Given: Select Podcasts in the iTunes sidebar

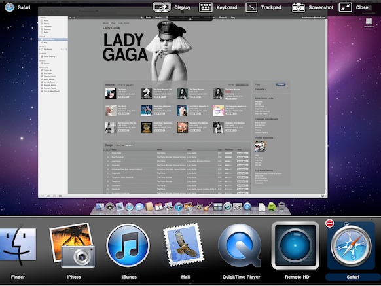Looking at the screenshot, I should coord(46,29).
